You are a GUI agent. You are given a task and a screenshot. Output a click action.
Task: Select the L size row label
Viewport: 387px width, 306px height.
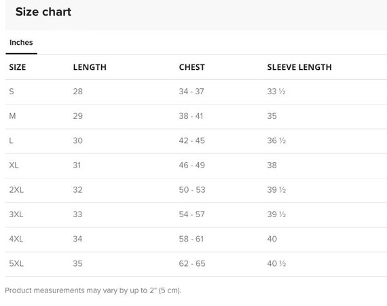[11, 140]
